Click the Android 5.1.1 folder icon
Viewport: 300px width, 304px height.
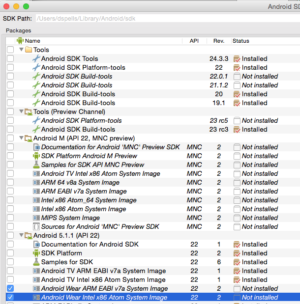tap(29, 235)
